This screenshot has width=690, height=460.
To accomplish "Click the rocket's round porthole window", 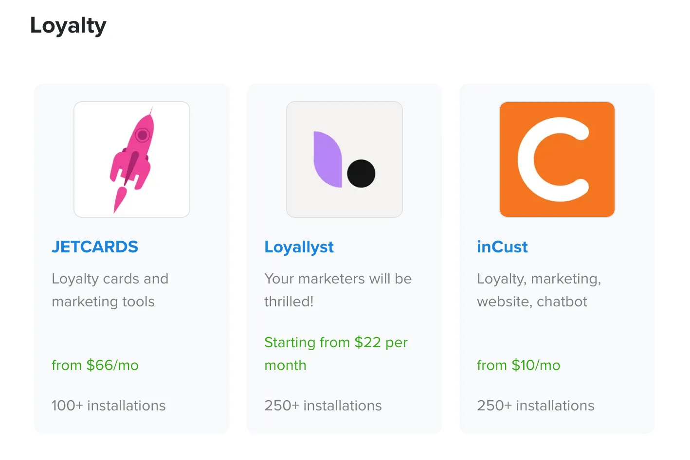I will [x=143, y=135].
